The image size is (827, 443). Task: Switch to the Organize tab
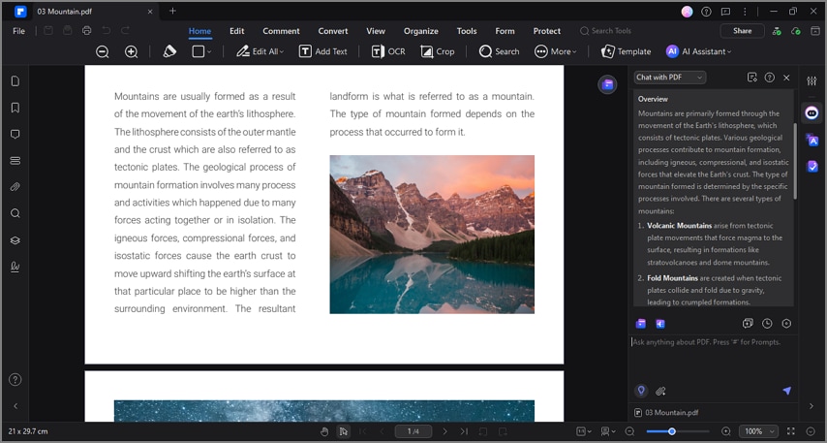421,31
